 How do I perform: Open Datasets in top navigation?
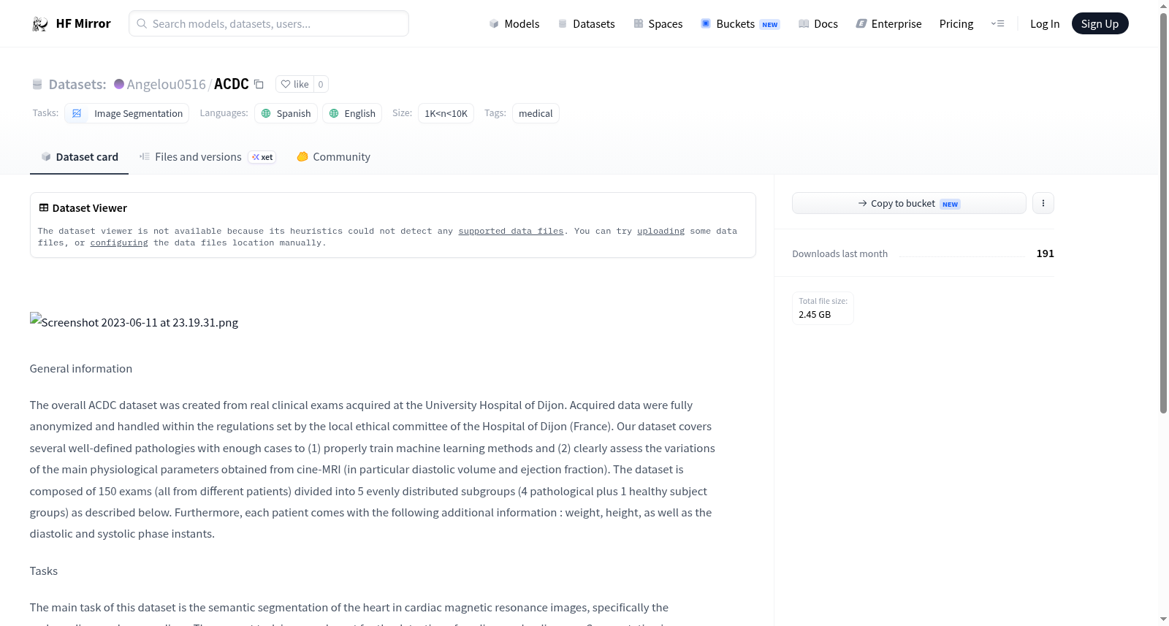coord(586,23)
